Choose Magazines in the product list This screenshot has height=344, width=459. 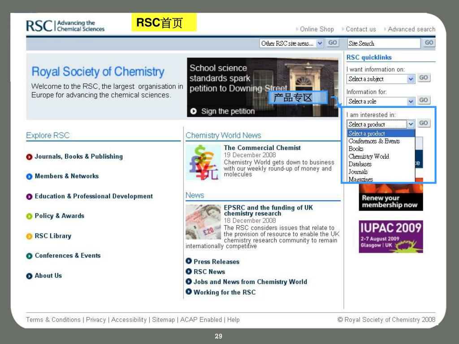pos(381,179)
